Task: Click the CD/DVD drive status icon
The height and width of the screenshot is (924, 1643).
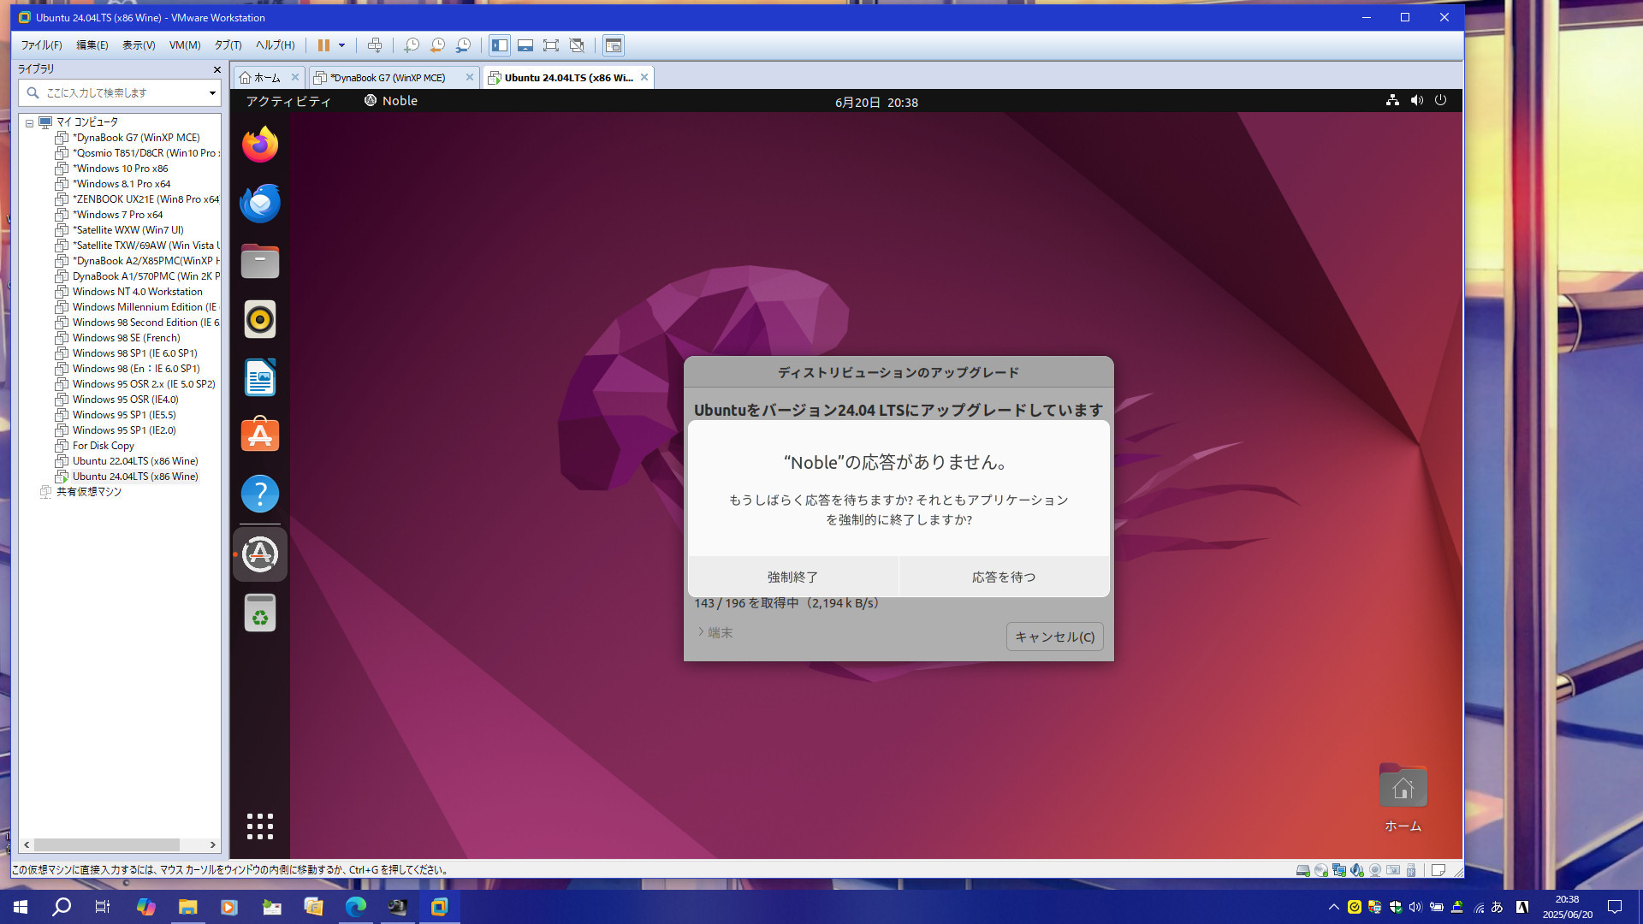Action: click(x=1320, y=870)
